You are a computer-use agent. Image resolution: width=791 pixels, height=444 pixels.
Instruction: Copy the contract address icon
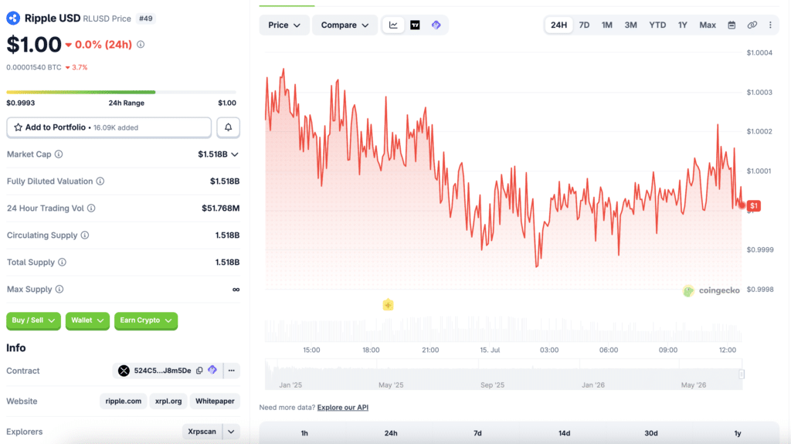[199, 371]
